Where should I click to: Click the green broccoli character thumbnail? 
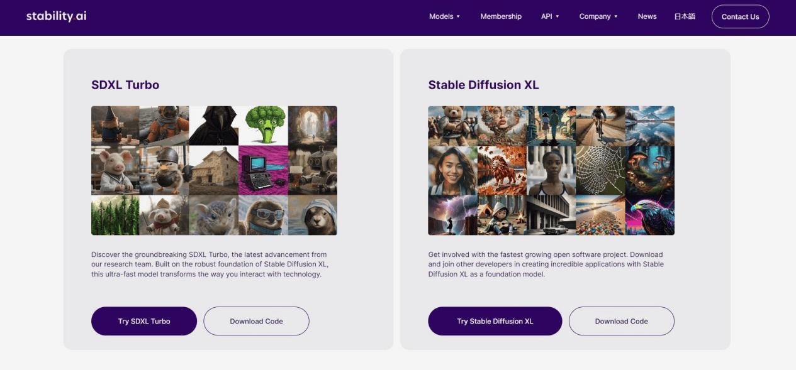[263, 125]
